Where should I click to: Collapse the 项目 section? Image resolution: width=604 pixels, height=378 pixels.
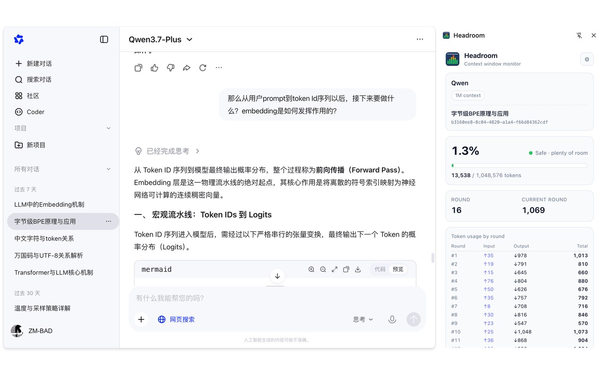coord(109,129)
